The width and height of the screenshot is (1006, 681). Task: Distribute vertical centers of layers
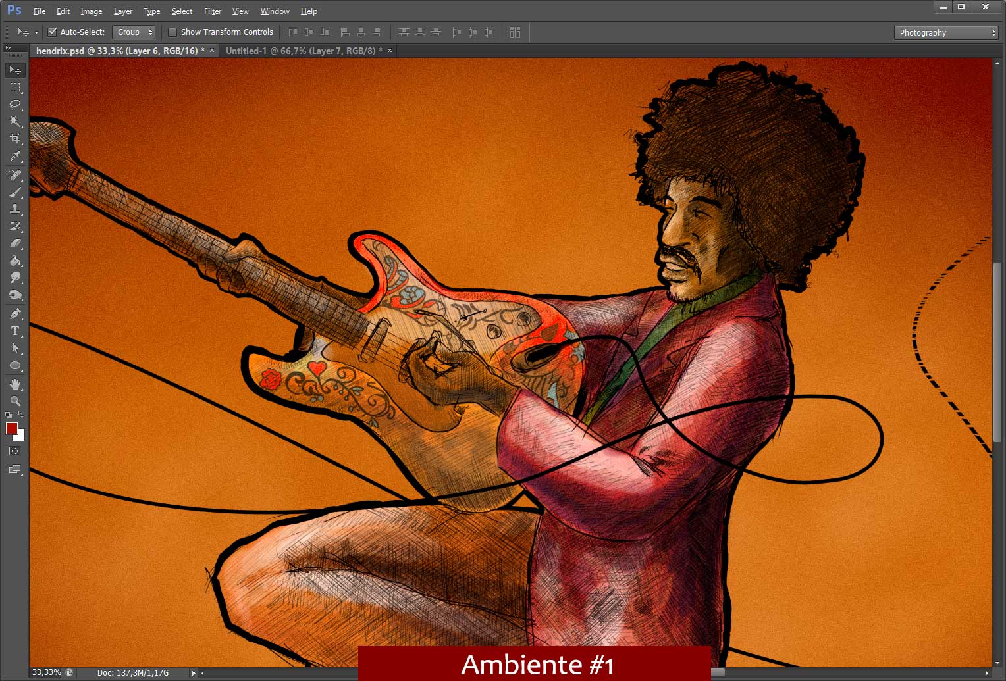coord(420,32)
